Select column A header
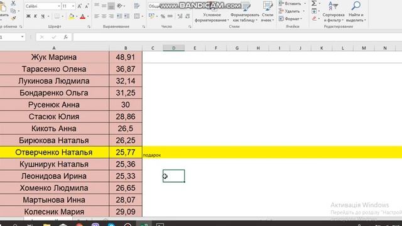Viewport: 402px width, 226px height. 54,48
